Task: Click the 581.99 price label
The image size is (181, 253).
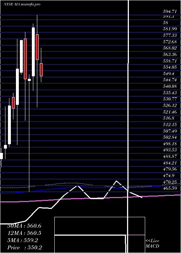Action: (170, 29)
